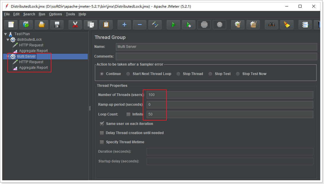The width and height of the screenshot is (324, 184).
Task: Maximize the JMeter window
Action: coord(300,6)
